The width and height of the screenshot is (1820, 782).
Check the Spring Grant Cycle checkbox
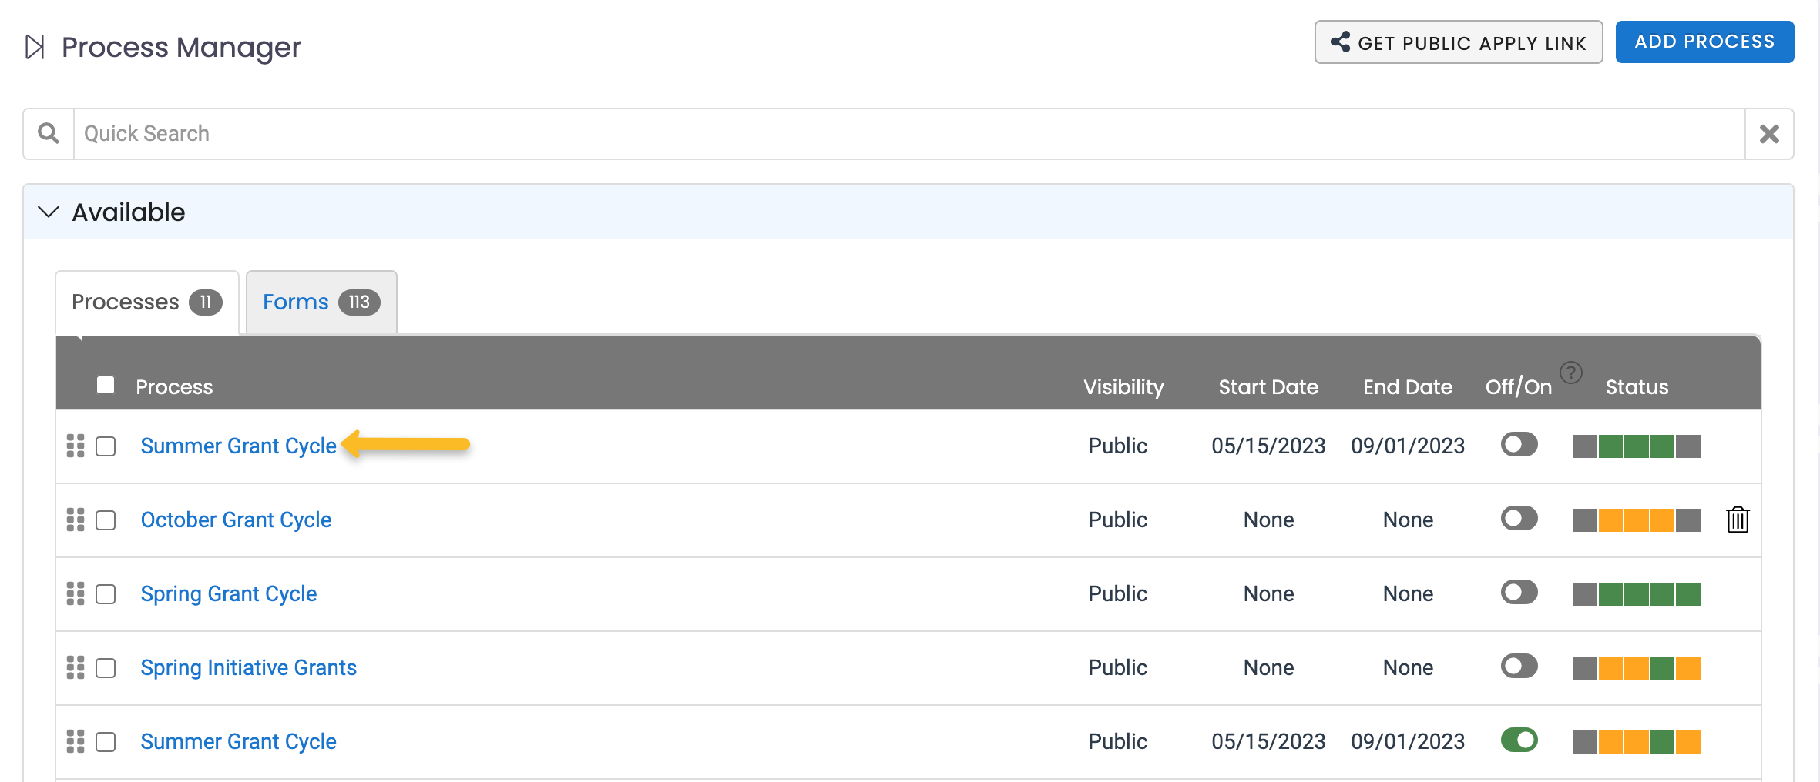pyautogui.click(x=106, y=594)
